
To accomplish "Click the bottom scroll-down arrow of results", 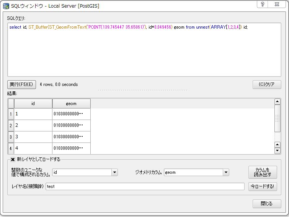I will tap(278, 151).
